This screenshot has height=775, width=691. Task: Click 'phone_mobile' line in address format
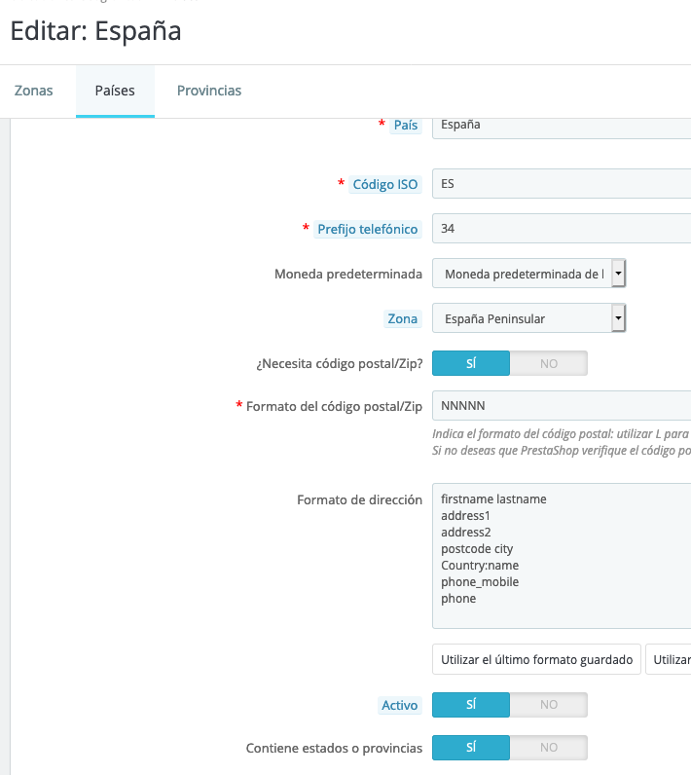[480, 582]
